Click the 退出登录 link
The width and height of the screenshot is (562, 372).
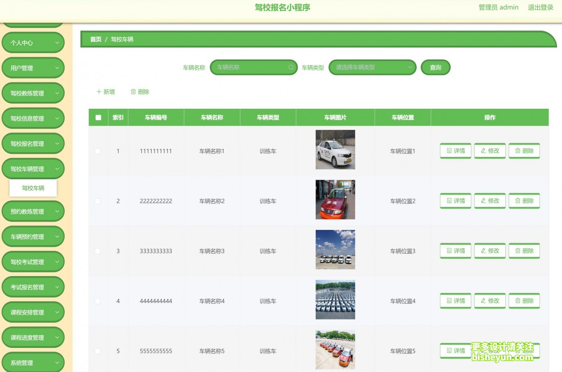(540, 7)
